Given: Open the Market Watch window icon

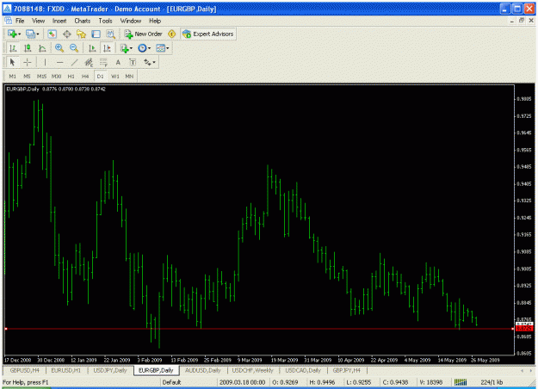Looking at the screenshot, I should pyautogui.click(x=53, y=34).
